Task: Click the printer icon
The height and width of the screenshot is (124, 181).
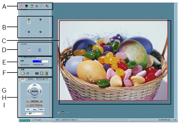Action: pos(42,73)
